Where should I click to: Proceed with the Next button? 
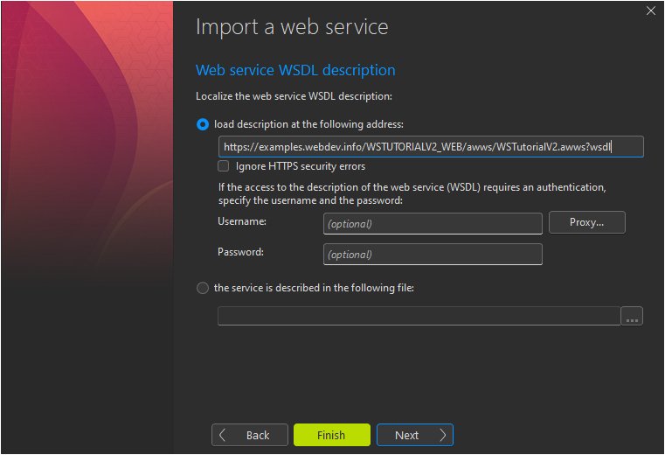click(x=415, y=435)
